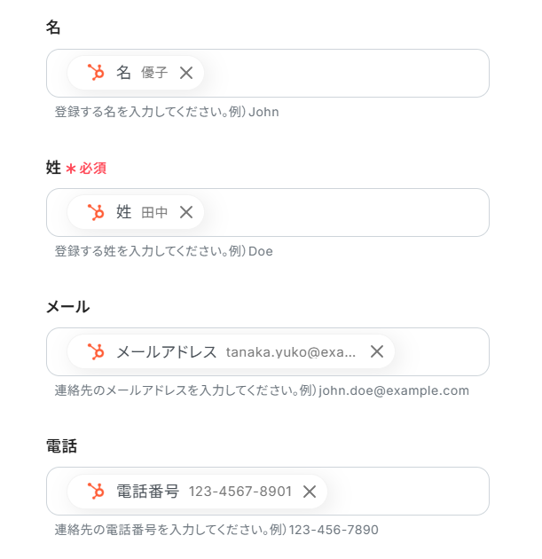Remove the 電話番号 chip
The height and width of the screenshot is (559, 542).
click(x=310, y=491)
